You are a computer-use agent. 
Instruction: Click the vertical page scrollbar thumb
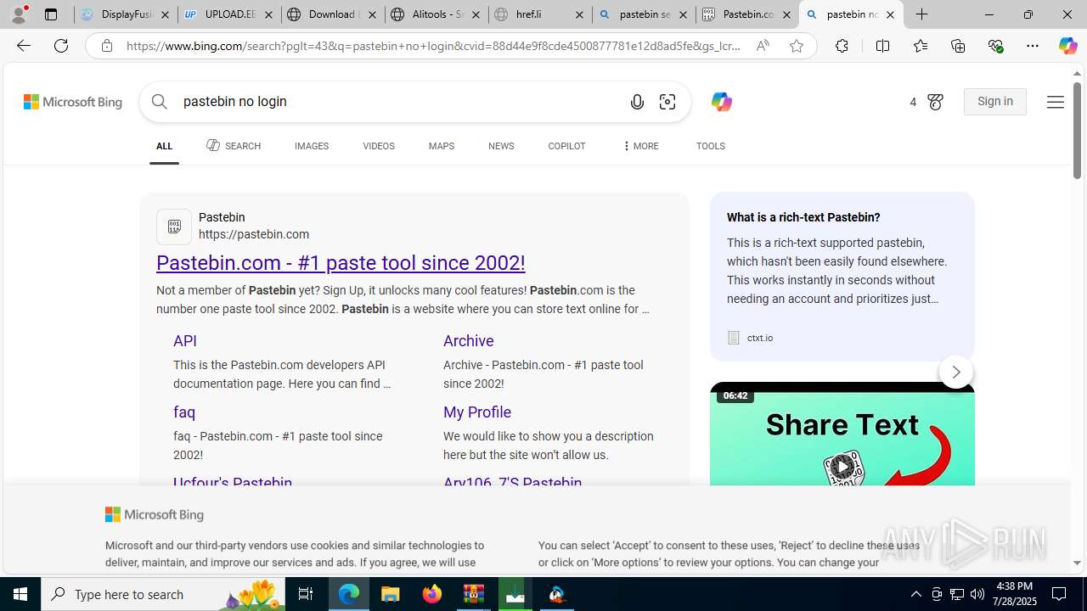click(1077, 132)
